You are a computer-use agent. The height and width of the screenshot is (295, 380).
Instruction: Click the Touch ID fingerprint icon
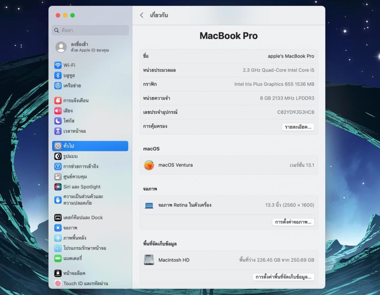58,284
